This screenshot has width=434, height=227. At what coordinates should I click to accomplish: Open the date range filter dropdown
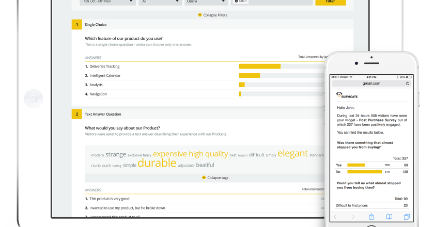tap(107, 2)
